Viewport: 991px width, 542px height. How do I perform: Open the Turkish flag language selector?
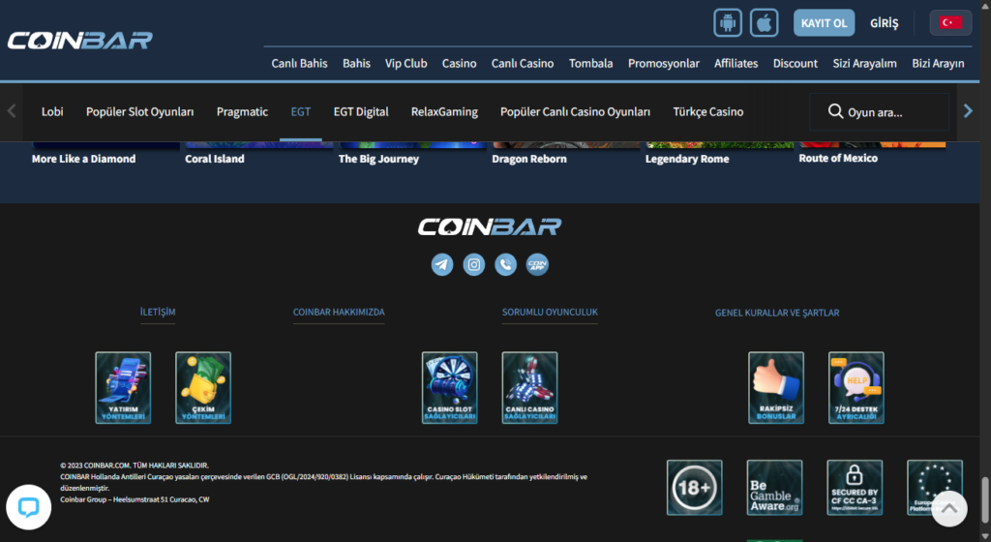(x=950, y=22)
